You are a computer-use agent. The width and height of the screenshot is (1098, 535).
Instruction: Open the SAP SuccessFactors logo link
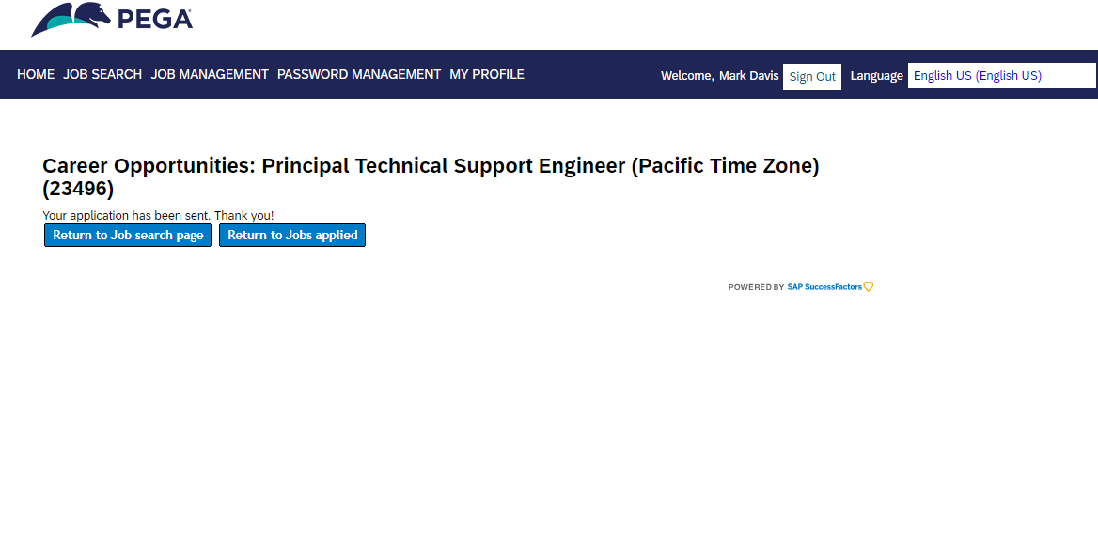824,287
